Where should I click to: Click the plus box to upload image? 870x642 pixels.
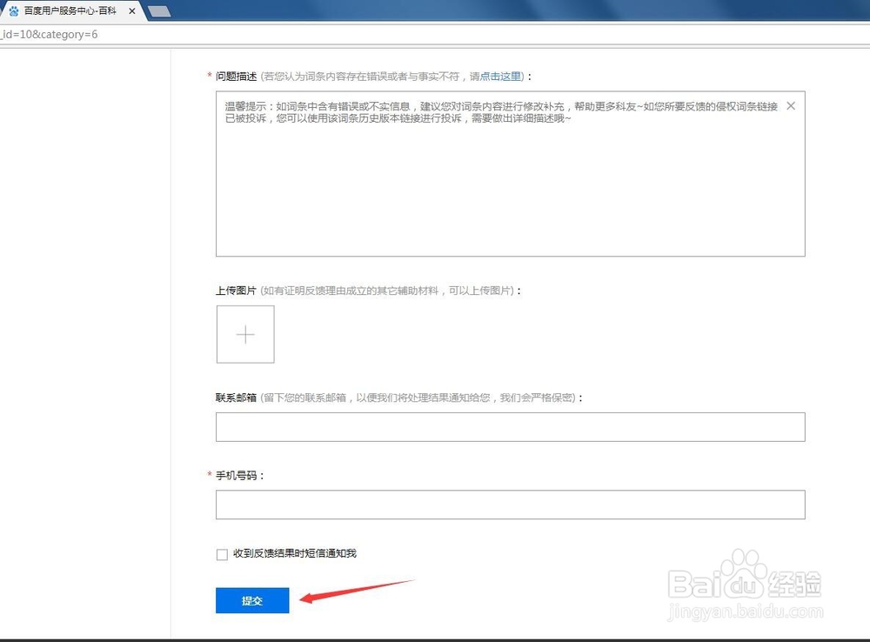coord(245,334)
